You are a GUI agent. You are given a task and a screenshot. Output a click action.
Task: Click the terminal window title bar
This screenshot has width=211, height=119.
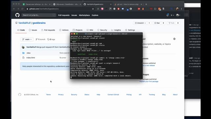(x=106, y=34)
